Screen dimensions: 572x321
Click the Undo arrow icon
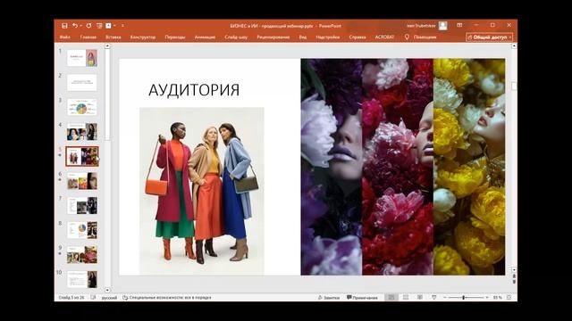pos(75,26)
